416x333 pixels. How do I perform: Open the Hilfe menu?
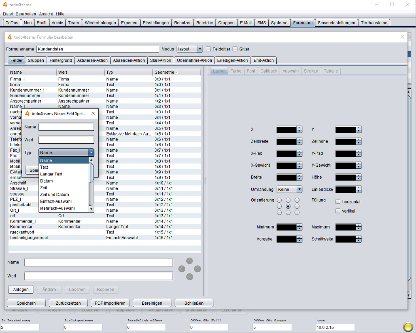point(60,14)
